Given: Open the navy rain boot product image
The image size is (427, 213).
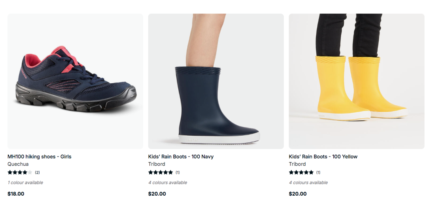Looking at the screenshot, I should [x=216, y=81].
